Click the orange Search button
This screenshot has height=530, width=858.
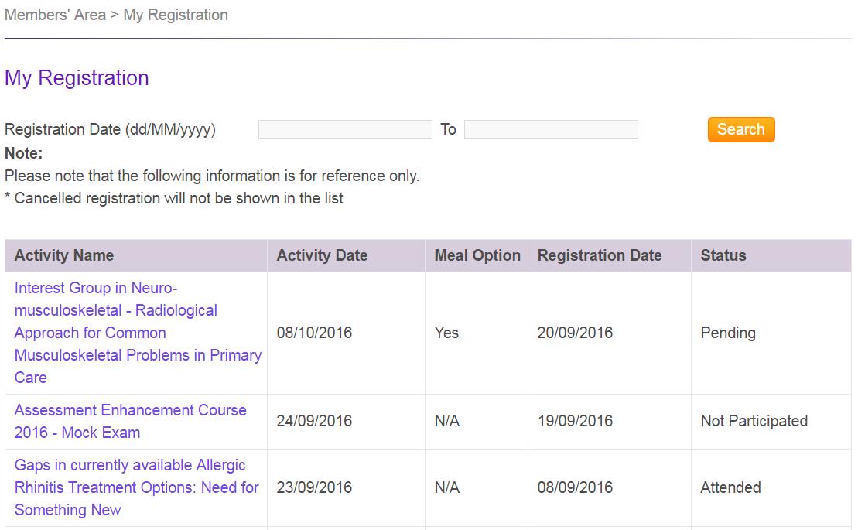click(x=740, y=129)
